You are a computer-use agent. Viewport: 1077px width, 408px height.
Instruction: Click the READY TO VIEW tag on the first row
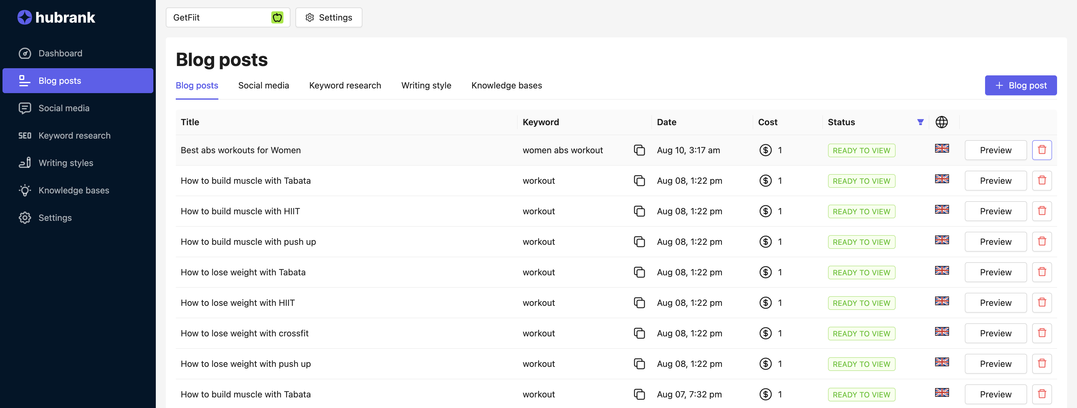[x=861, y=150]
